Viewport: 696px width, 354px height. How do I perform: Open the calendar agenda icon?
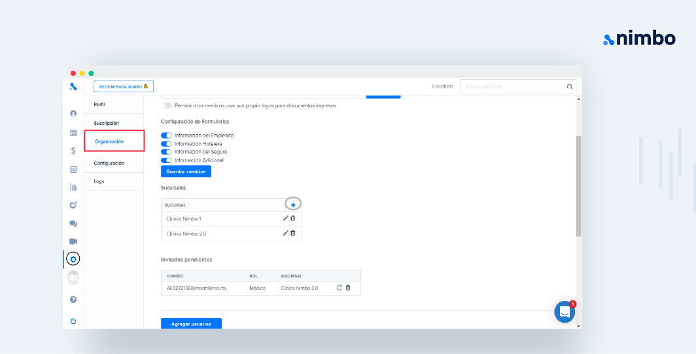pos(73,133)
